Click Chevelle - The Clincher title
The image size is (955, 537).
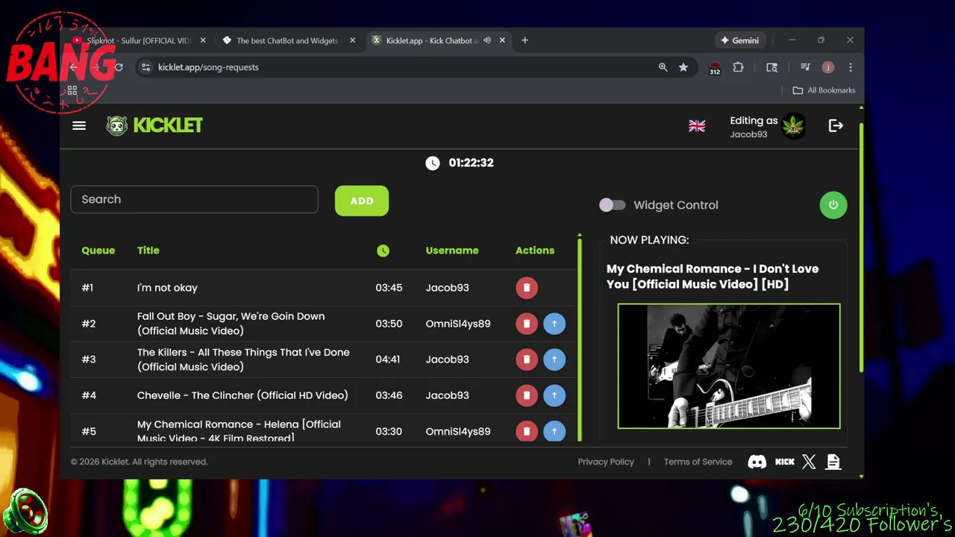click(x=242, y=395)
